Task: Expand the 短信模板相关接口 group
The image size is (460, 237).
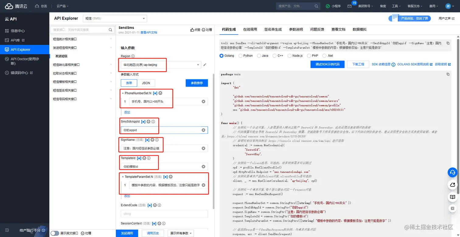Action: tap(82, 82)
